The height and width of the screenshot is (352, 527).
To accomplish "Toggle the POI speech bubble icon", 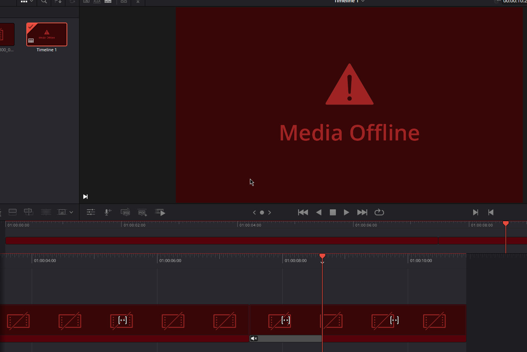I will click(x=125, y=212).
